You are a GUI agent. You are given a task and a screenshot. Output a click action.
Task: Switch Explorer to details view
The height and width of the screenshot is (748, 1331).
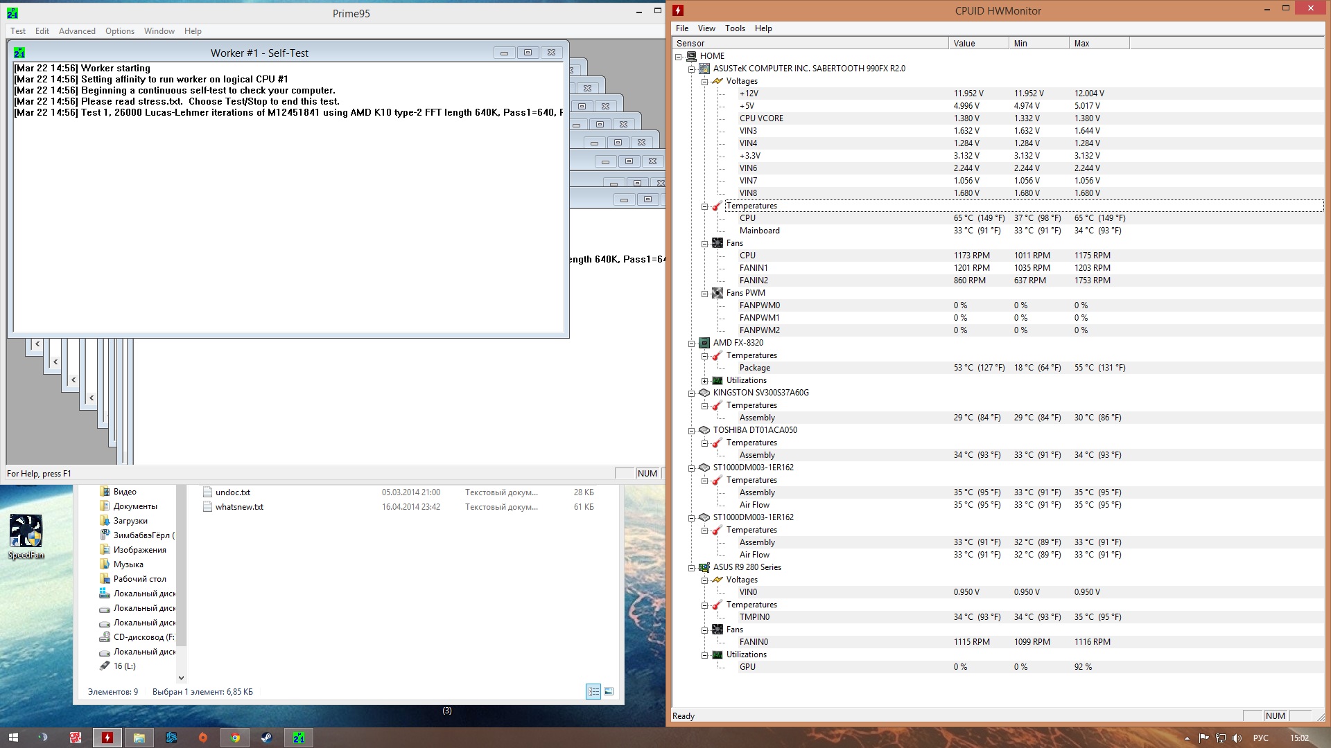pos(593,691)
